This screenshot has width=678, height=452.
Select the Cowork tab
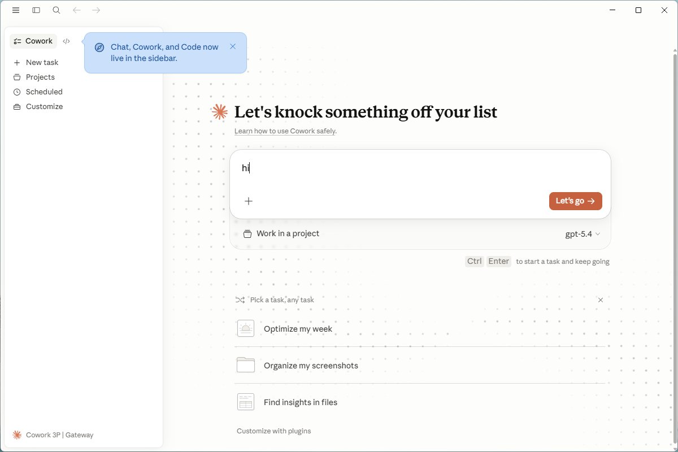coord(33,41)
